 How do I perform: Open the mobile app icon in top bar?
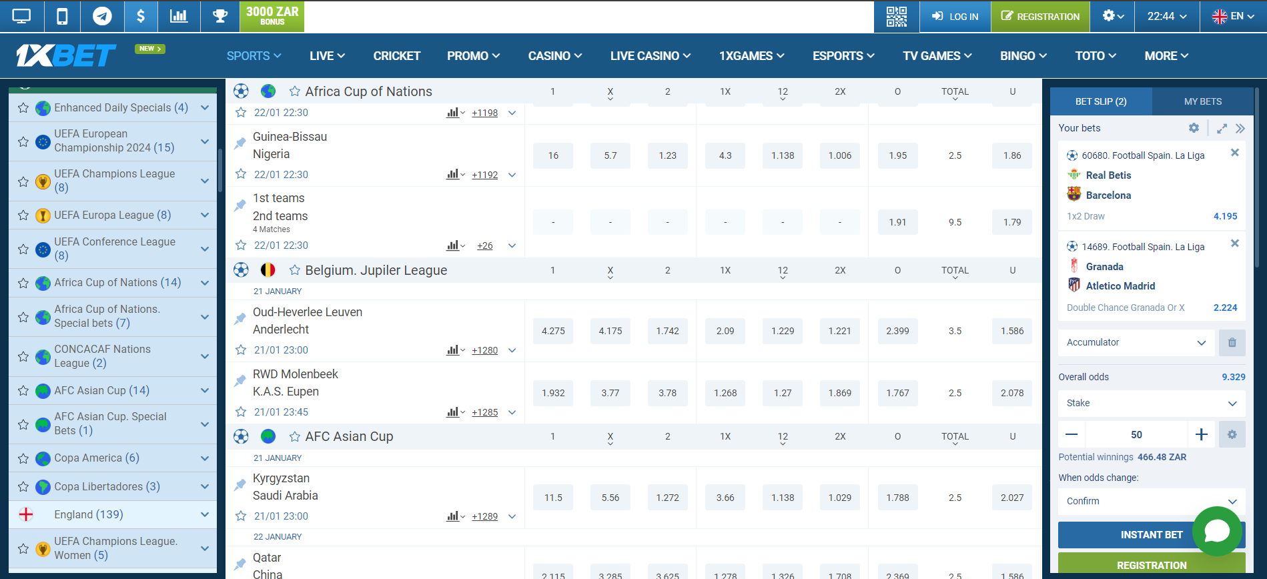[62, 16]
